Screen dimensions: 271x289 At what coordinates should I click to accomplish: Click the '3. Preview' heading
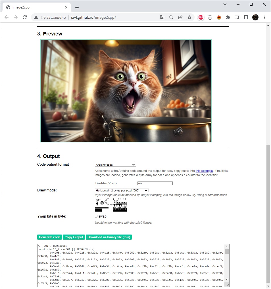pyautogui.click(x=50, y=34)
